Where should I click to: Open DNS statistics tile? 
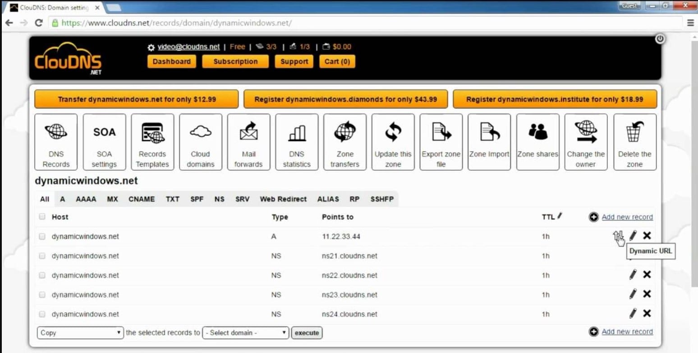(x=297, y=142)
